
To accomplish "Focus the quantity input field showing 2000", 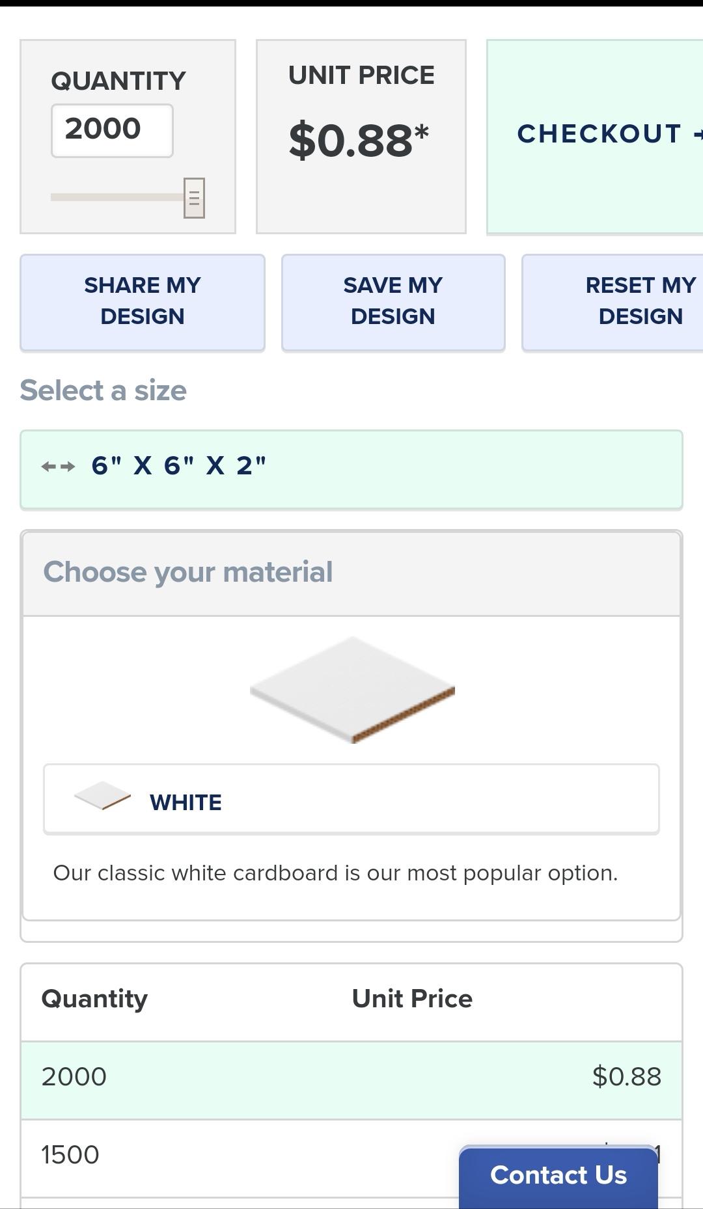I will pyautogui.click(x=112, y=130).
